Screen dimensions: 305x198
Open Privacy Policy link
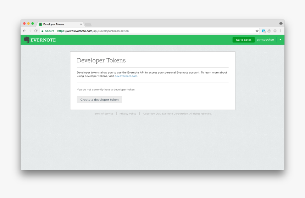click(128, 113)
